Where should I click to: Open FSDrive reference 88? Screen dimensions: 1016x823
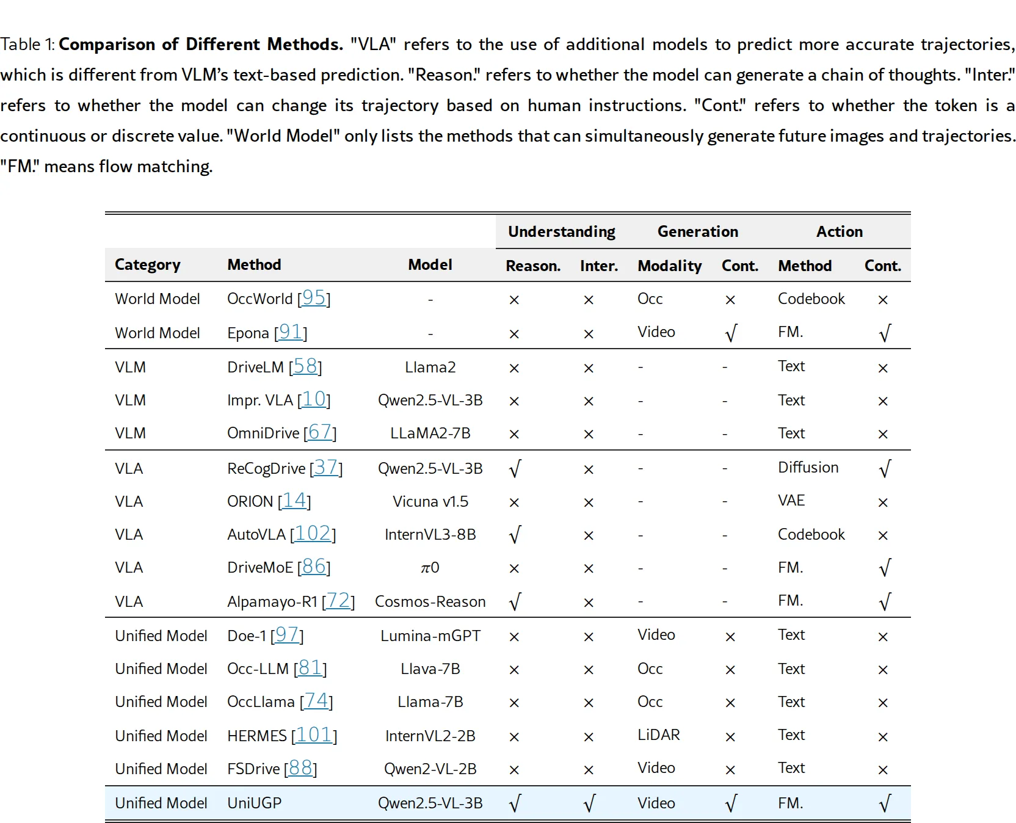(x=300, y=767)
